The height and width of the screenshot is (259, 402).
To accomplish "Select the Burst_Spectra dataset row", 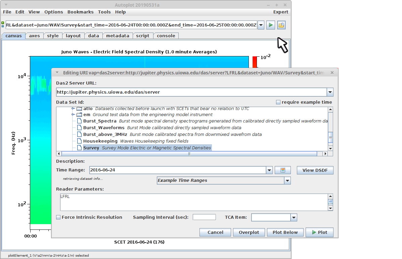I will point(205,121).
